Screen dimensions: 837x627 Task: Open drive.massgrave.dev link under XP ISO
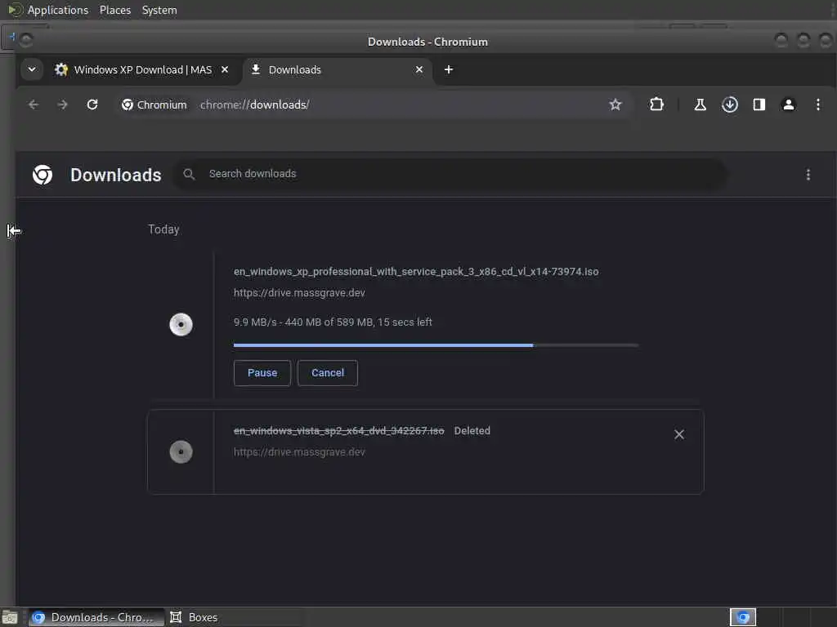coord(299,293)
